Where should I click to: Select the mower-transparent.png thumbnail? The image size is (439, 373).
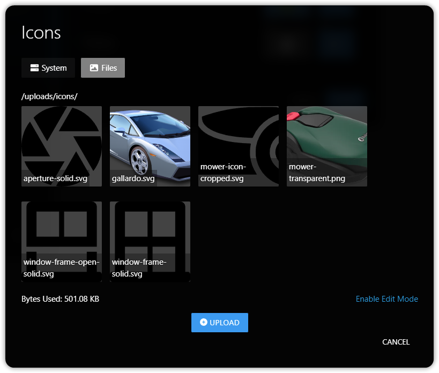[x=327, y=146]
